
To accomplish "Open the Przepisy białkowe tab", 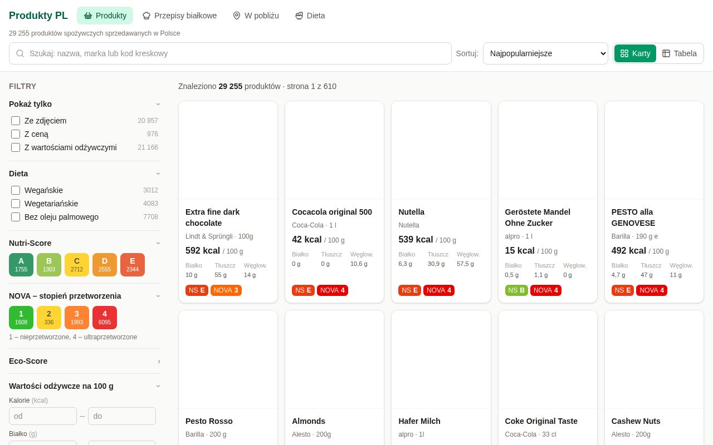I will click(179, 16).
